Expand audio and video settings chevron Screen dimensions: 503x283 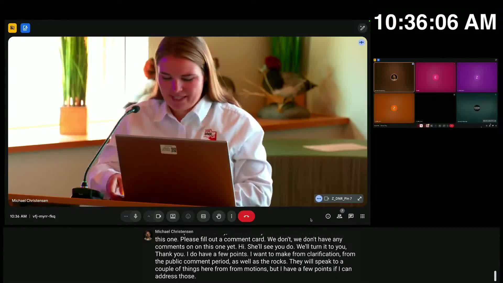click(149, 216)
